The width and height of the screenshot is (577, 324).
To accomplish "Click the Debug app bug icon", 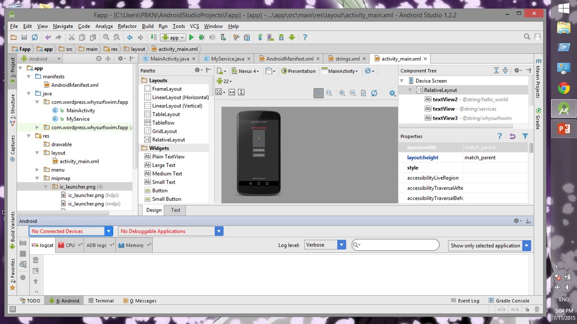I will point(201,37).
